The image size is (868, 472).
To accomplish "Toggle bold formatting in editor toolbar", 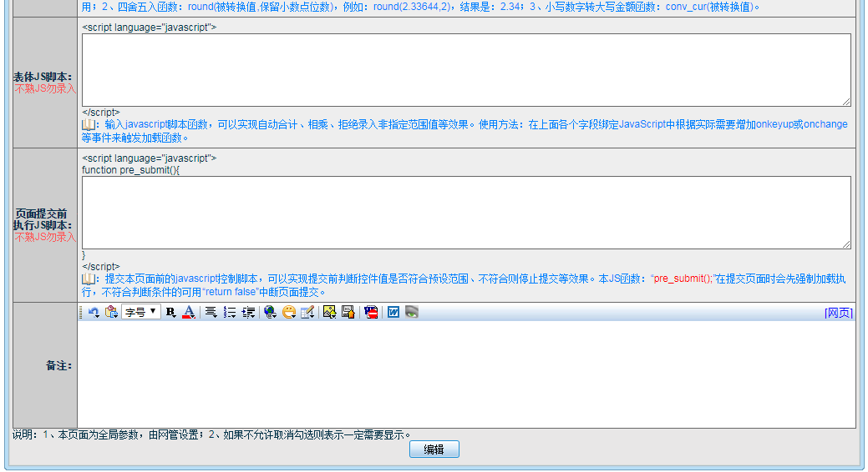I will click(170, 312).
